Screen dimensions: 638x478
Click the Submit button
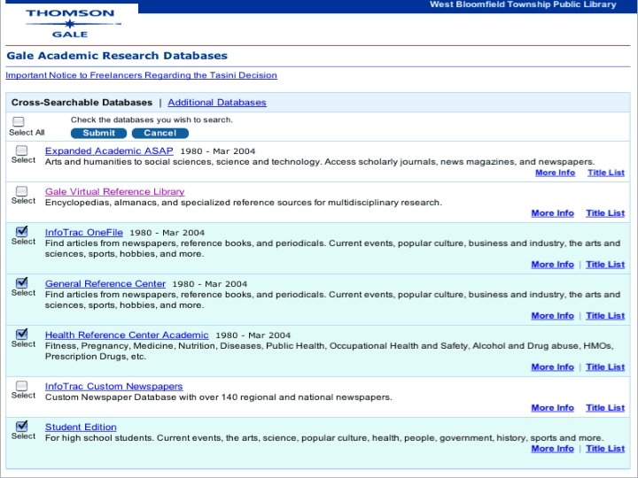coord(99,133)
